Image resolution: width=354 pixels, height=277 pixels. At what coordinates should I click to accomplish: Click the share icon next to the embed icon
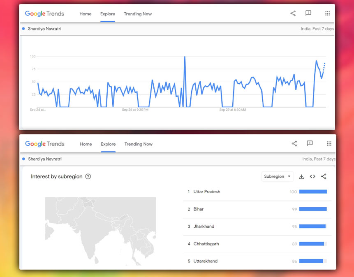[x=324, y=176]
